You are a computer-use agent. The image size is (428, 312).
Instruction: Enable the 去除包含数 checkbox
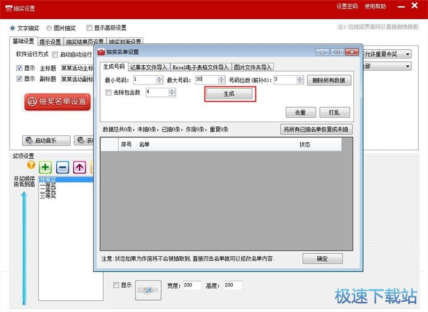pos(109,92)
